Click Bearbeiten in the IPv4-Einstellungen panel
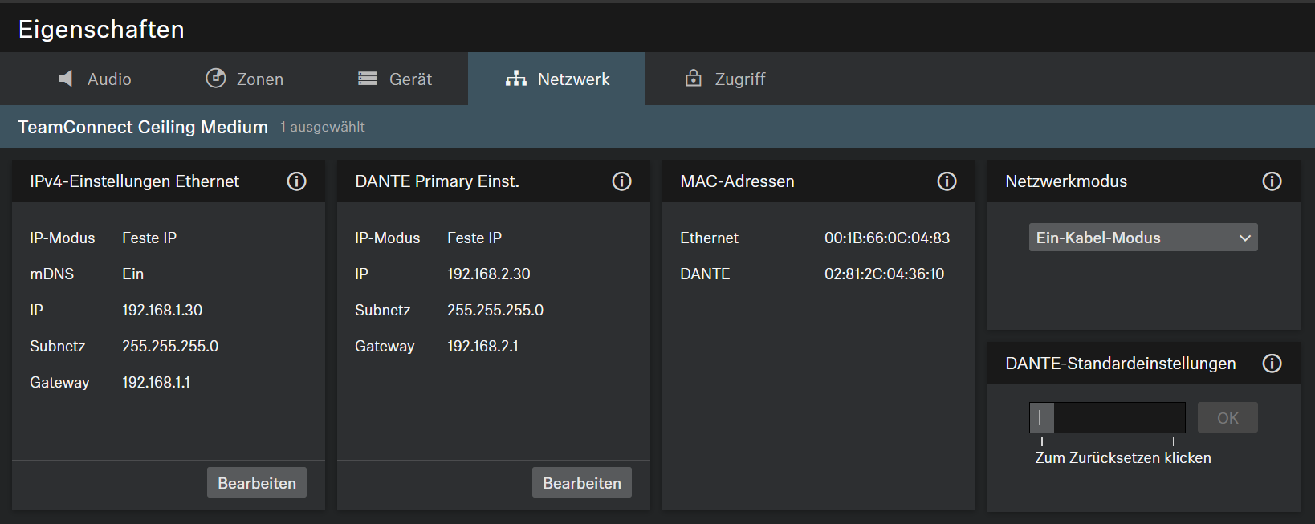 257,483
